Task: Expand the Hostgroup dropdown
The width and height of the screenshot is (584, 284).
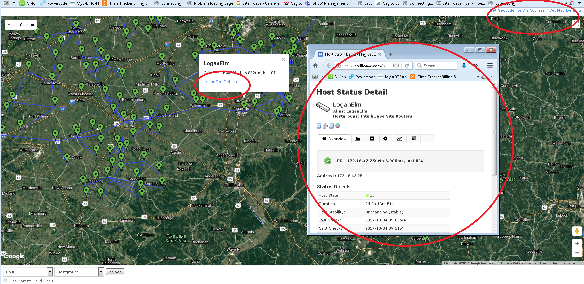Action: pos(101,272)
